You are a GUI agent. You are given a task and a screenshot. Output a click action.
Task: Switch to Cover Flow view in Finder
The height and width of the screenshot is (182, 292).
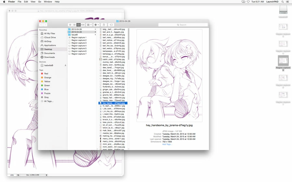[x=83, y=25]
